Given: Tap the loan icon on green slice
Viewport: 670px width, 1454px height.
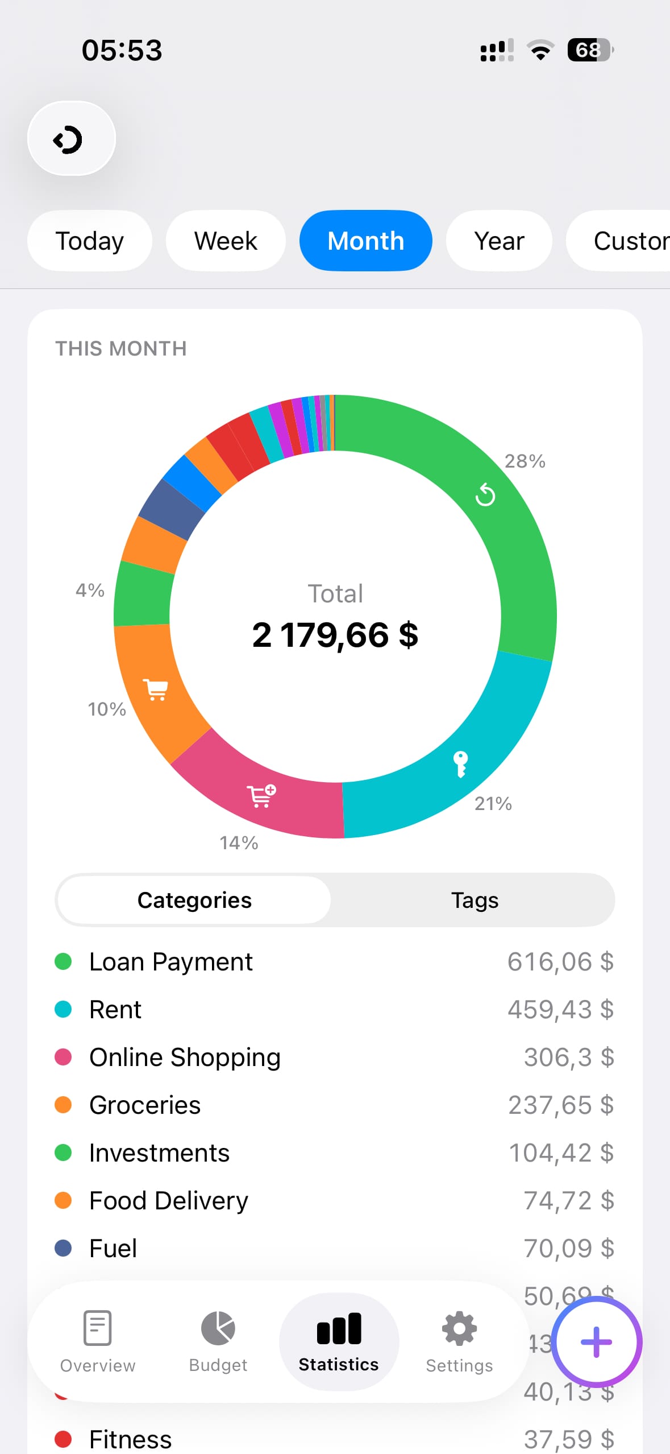Looking at the screenshot, I should pos(485,494).
